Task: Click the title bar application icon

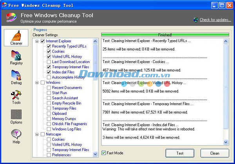Action: pyautogui.click(x=4, y=5)
